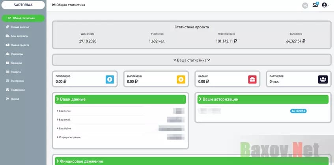The image size is (334, 165).
Task: Open the user account avatar dropdown
Action: [x=325, y=5]
